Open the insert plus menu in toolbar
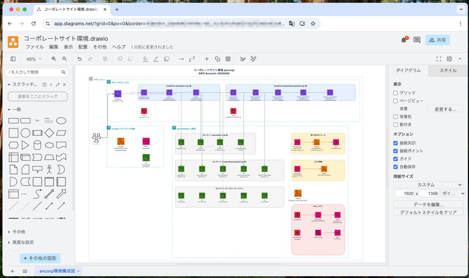The image size is (469, 278). pos(207,59)
